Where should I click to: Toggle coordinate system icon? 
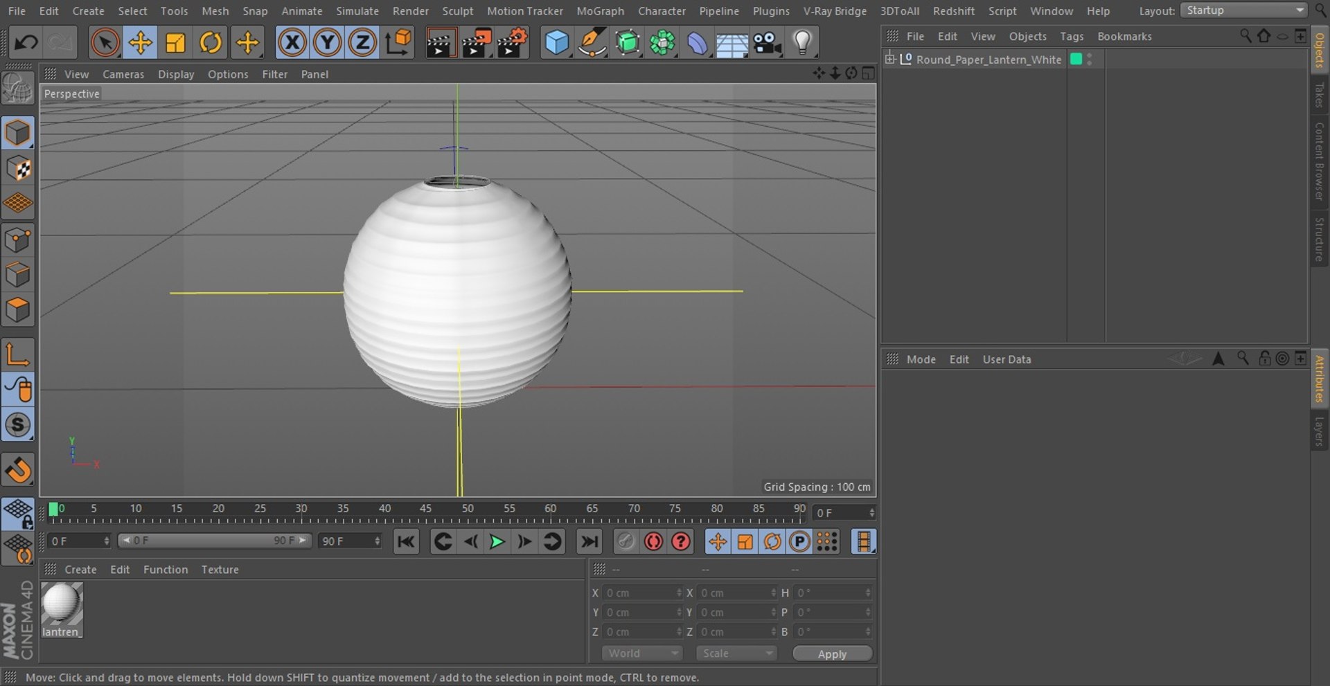(398, 43)
